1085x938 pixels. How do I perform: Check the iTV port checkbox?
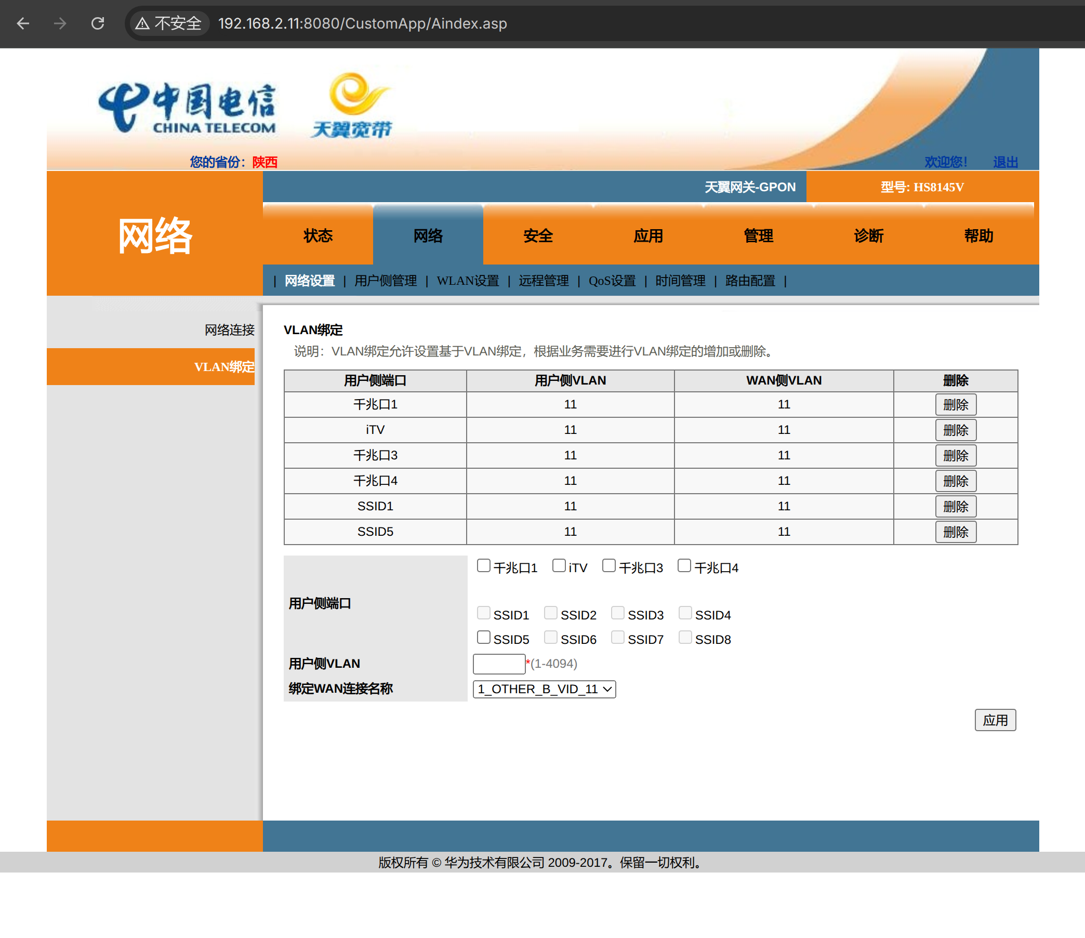(x=559, y=565)
